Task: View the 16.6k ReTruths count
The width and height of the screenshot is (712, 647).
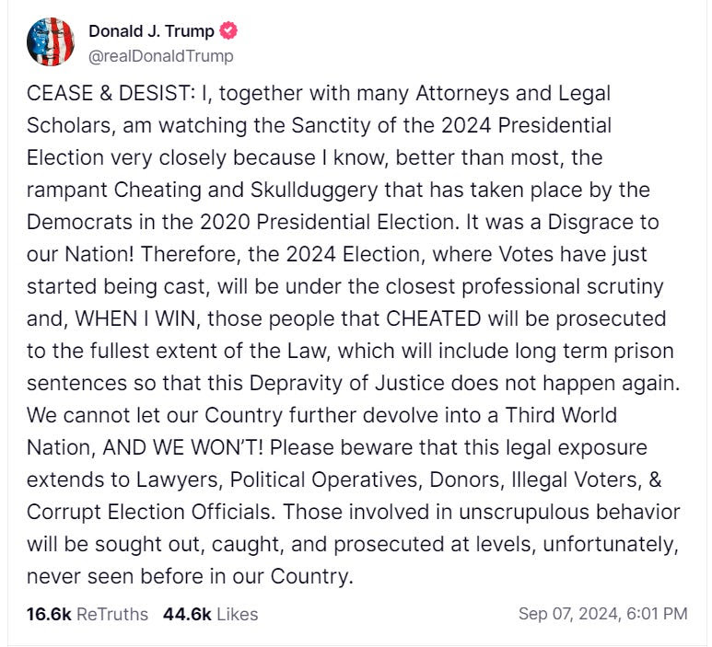Action: click(49, 614)
